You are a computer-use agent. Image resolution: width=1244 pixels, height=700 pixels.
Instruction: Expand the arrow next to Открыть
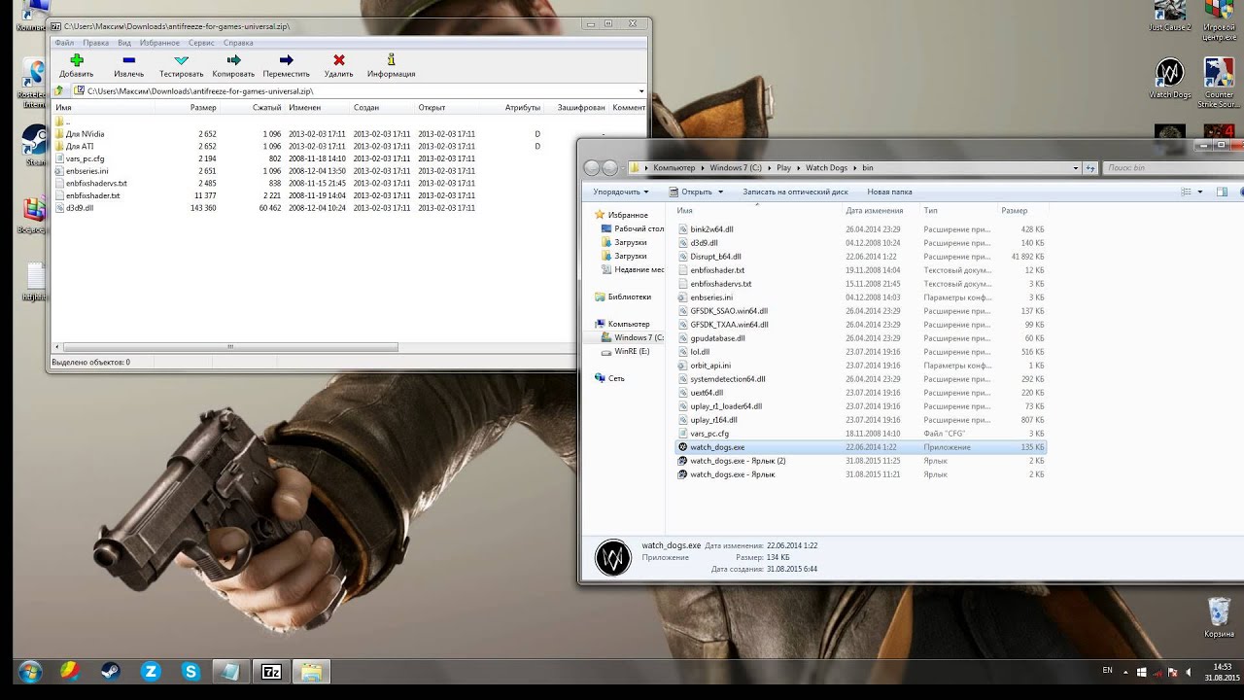point(720,192)
